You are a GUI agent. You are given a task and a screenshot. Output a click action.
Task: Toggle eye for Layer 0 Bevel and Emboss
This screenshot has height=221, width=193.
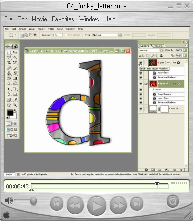pos(141,102)
